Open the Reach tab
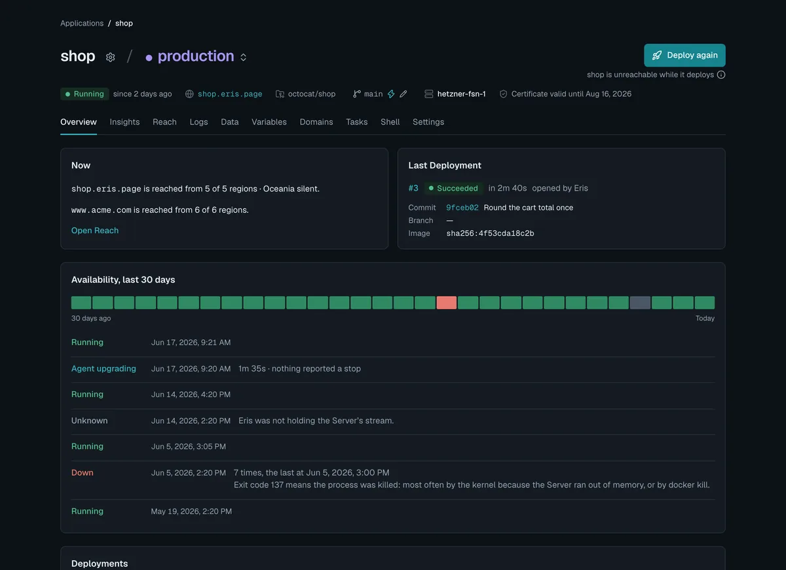The image size is (786, 570). pos(164,122)
